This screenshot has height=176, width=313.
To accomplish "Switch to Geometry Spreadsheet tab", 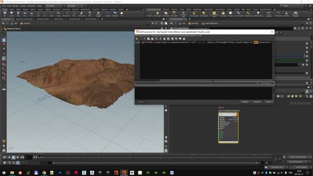I will tap(24, 19).
